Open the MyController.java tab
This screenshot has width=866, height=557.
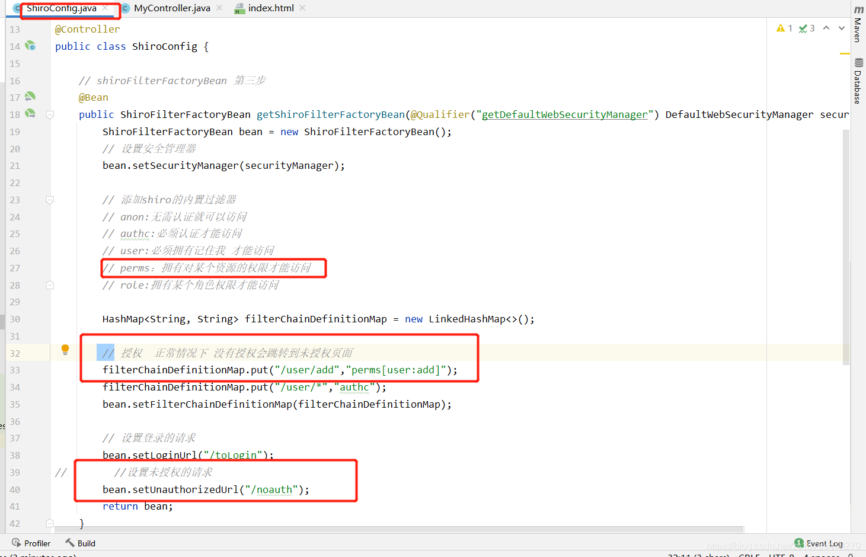[x=172, y=8]
